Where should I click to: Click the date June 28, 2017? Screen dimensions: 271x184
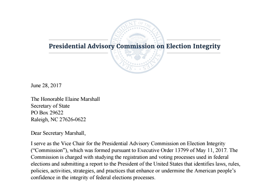(x=46, y=85)
